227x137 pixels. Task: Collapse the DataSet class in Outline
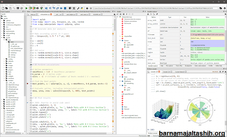click(x=120, y=68)
